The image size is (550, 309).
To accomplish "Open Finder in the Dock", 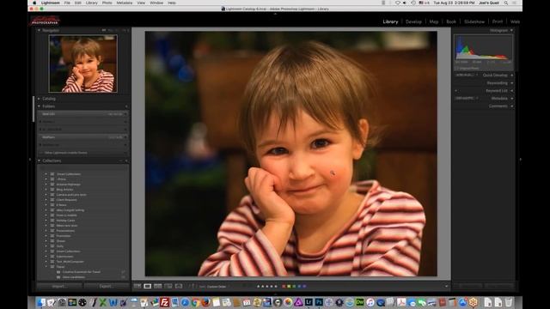I will 41,302.
